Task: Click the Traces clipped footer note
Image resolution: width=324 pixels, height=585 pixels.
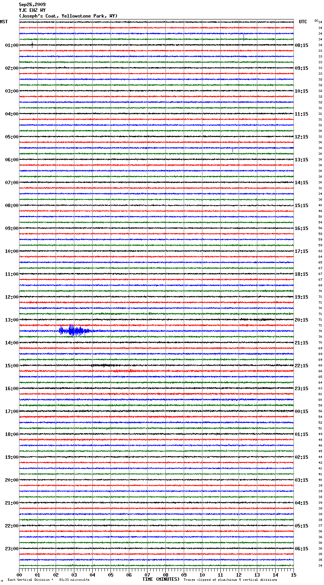Action: coord(230,580)
